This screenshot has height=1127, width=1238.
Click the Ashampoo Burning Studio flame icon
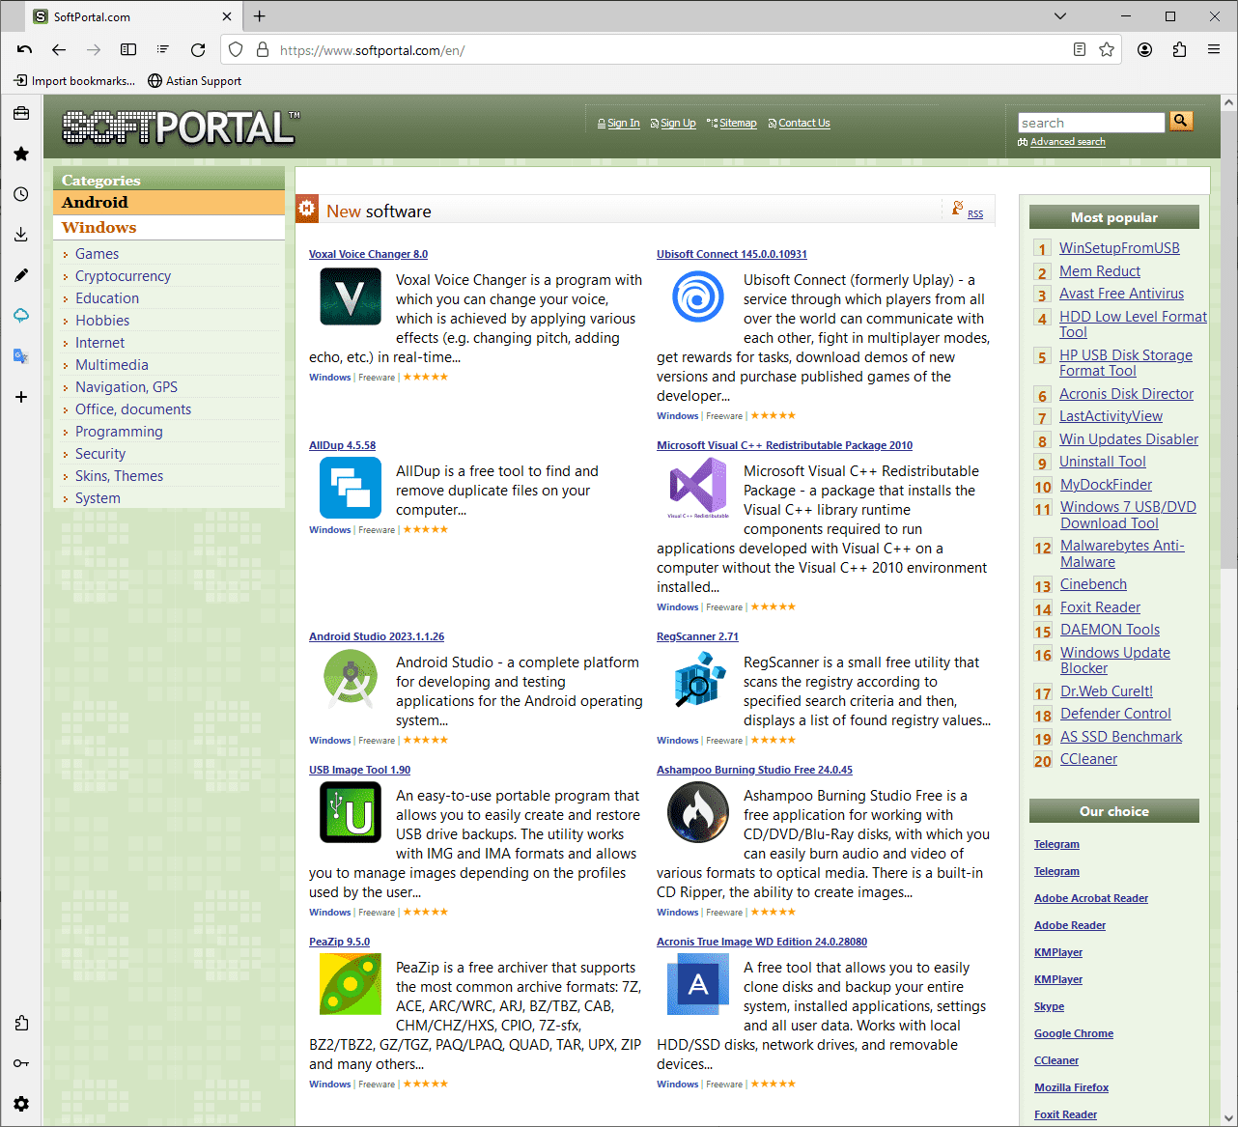[697, 812]
